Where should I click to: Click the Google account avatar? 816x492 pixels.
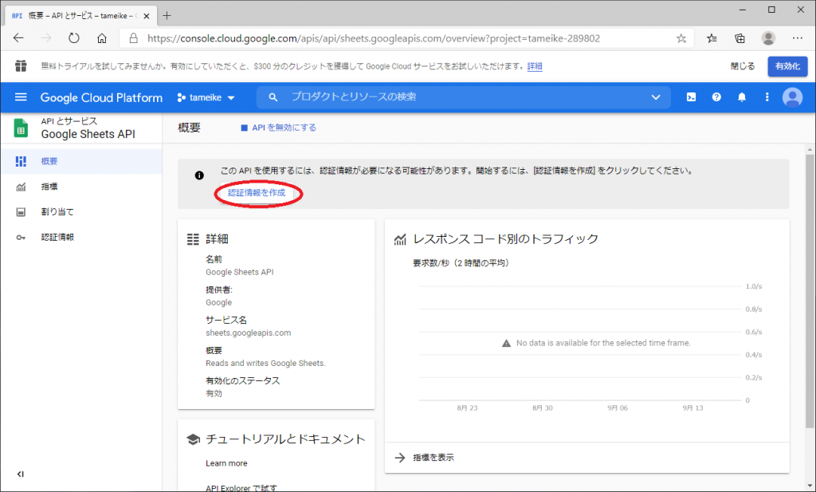coord(792,97)
